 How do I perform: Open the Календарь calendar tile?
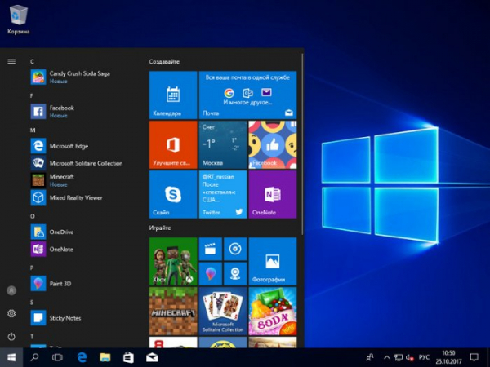(173, 95)
